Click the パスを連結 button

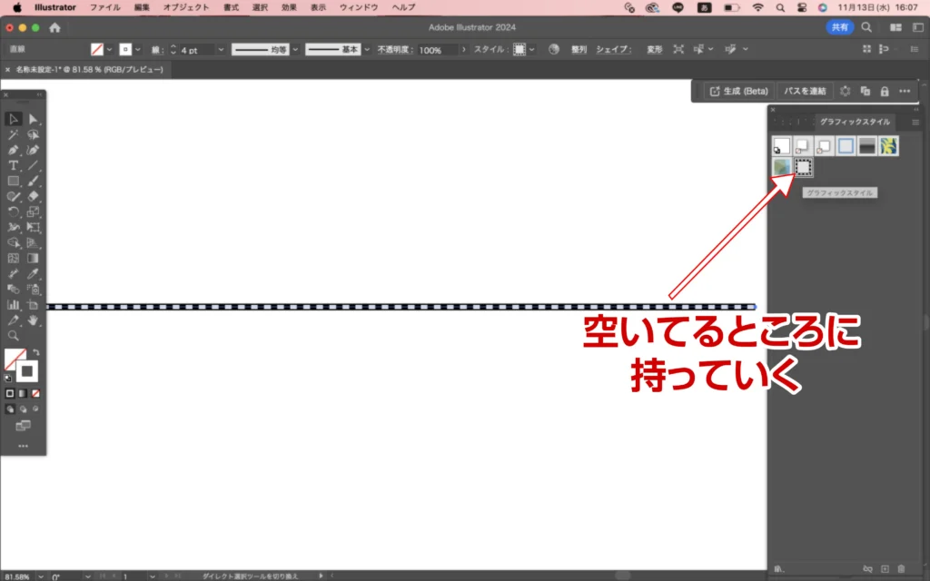[805, 91]
